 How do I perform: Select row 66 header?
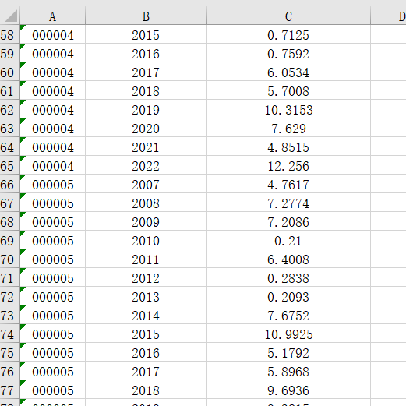(x=9, y=185)
